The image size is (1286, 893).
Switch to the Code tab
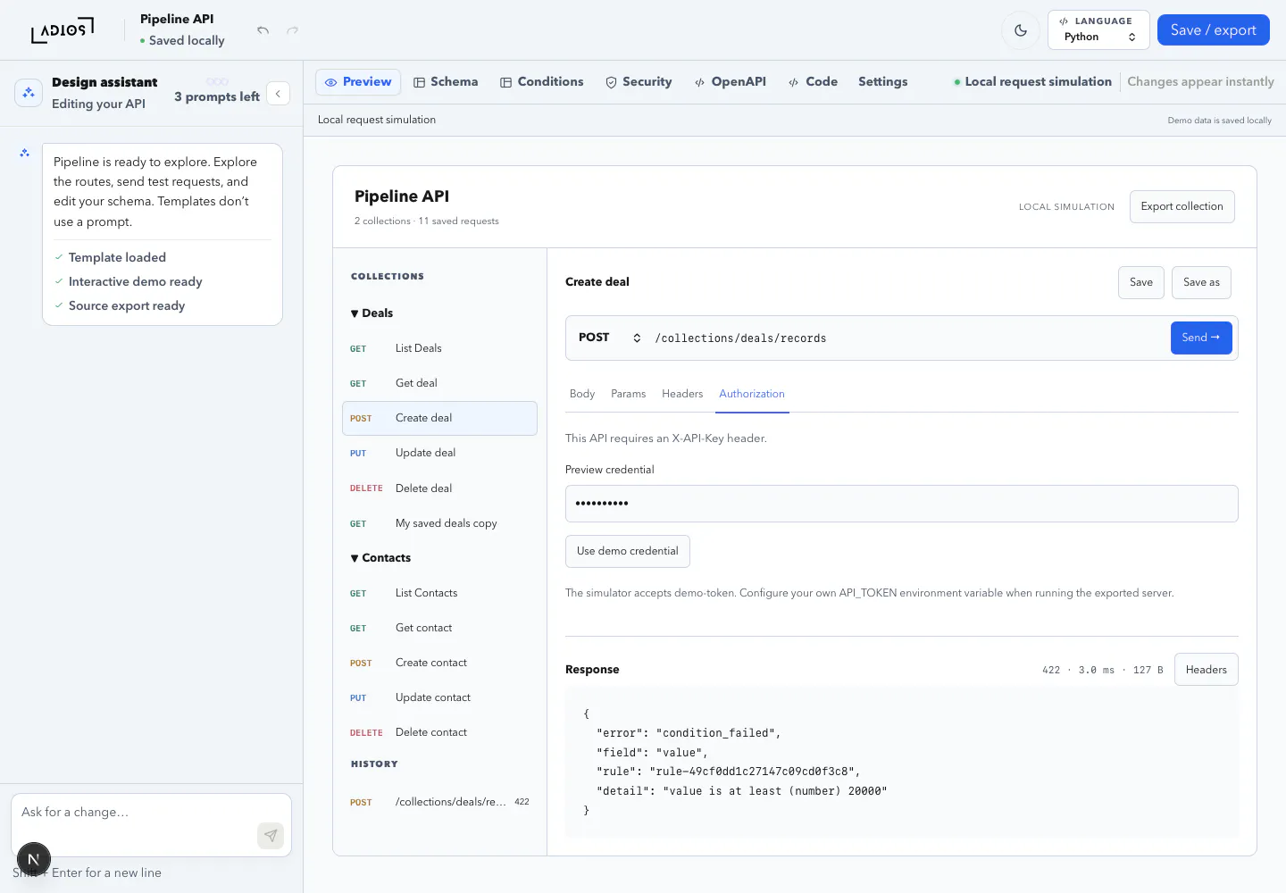(813, 82)
